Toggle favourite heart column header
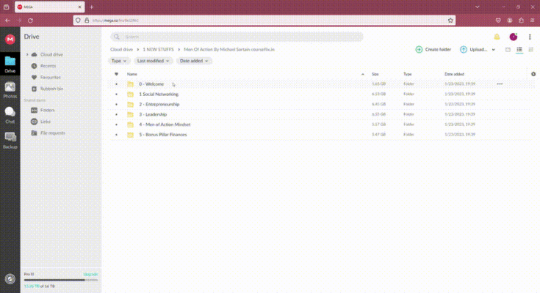 pyautogui.click(x=116, y=74)
